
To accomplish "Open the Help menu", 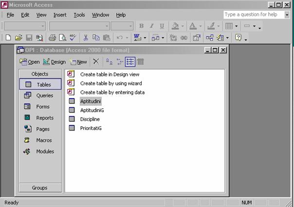I will [121, 15].
